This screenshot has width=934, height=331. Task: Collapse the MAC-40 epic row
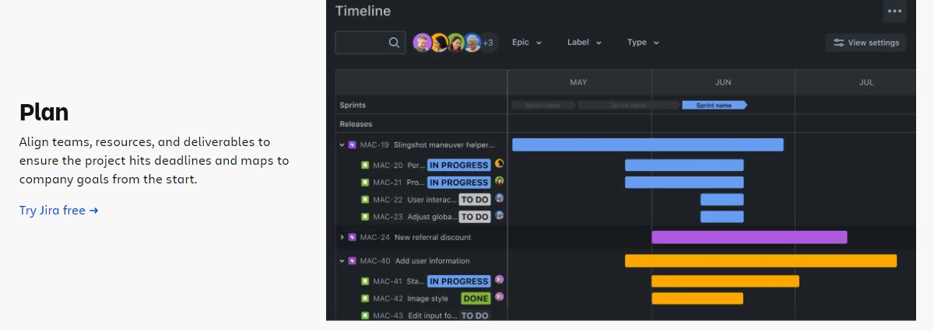tap(342, 261)
